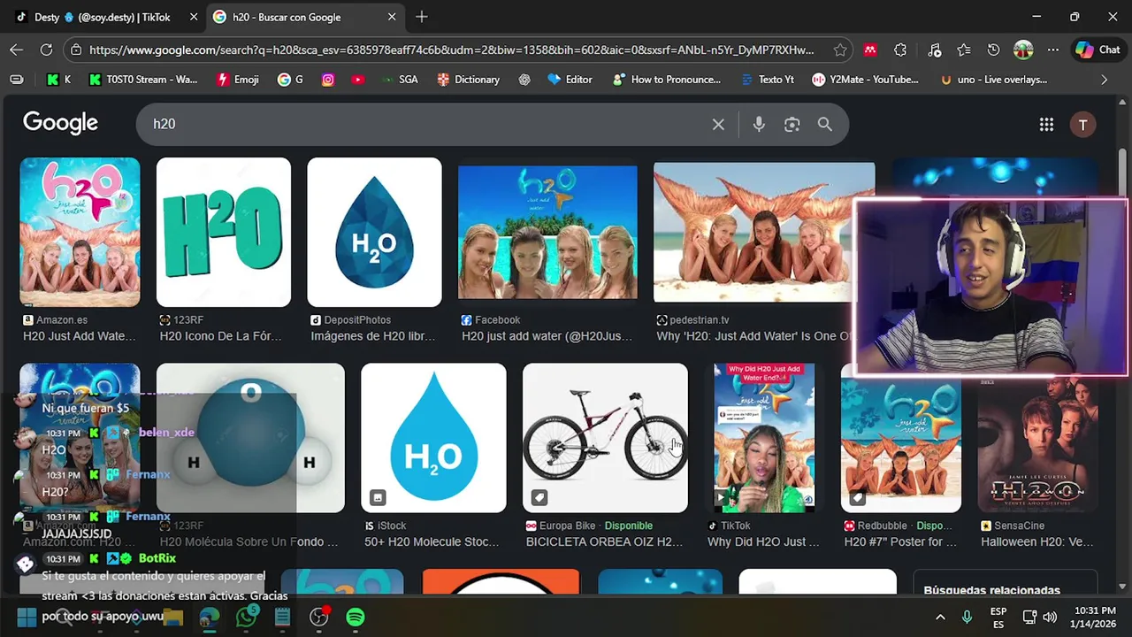Open How to Pronounce bookmark

(x=667, y=80)
